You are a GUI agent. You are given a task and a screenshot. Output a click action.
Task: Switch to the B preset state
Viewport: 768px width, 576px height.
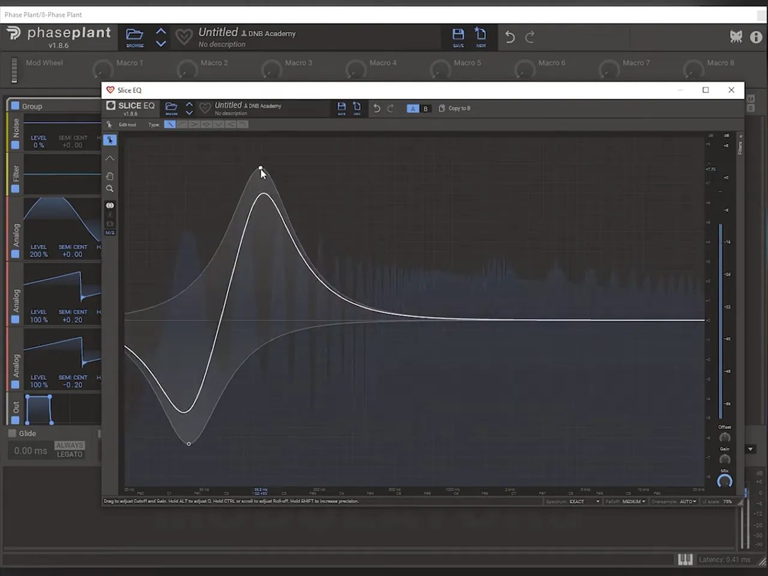coord(425,109)
